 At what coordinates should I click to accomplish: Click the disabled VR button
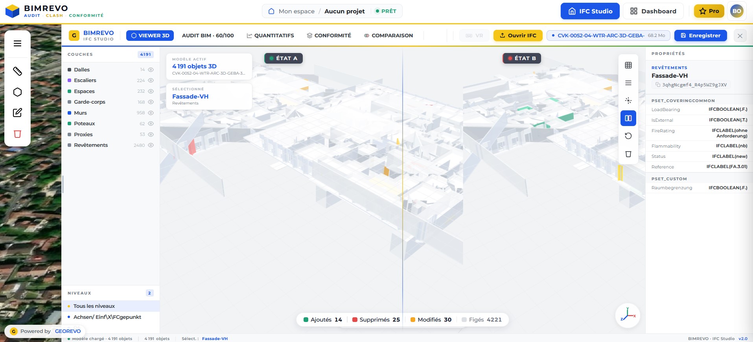tap(474, 35)
